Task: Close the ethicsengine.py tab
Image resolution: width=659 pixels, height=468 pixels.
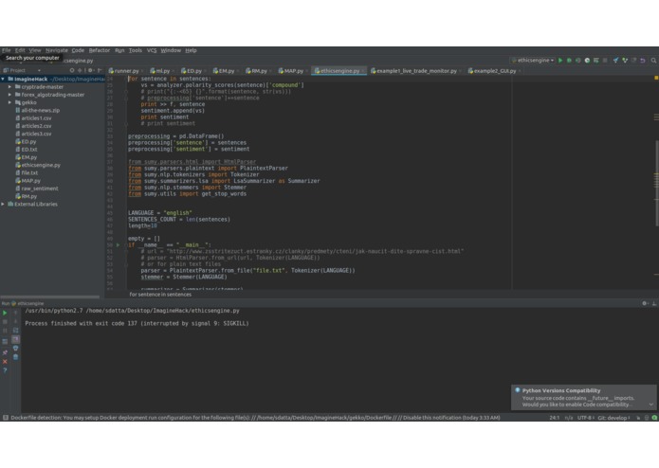Action: pyautogui.click(x=363, y=71)
